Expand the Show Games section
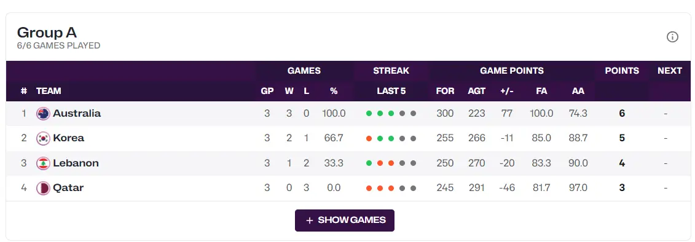This screenshot has width=695, height=242. tap(344, 221)
